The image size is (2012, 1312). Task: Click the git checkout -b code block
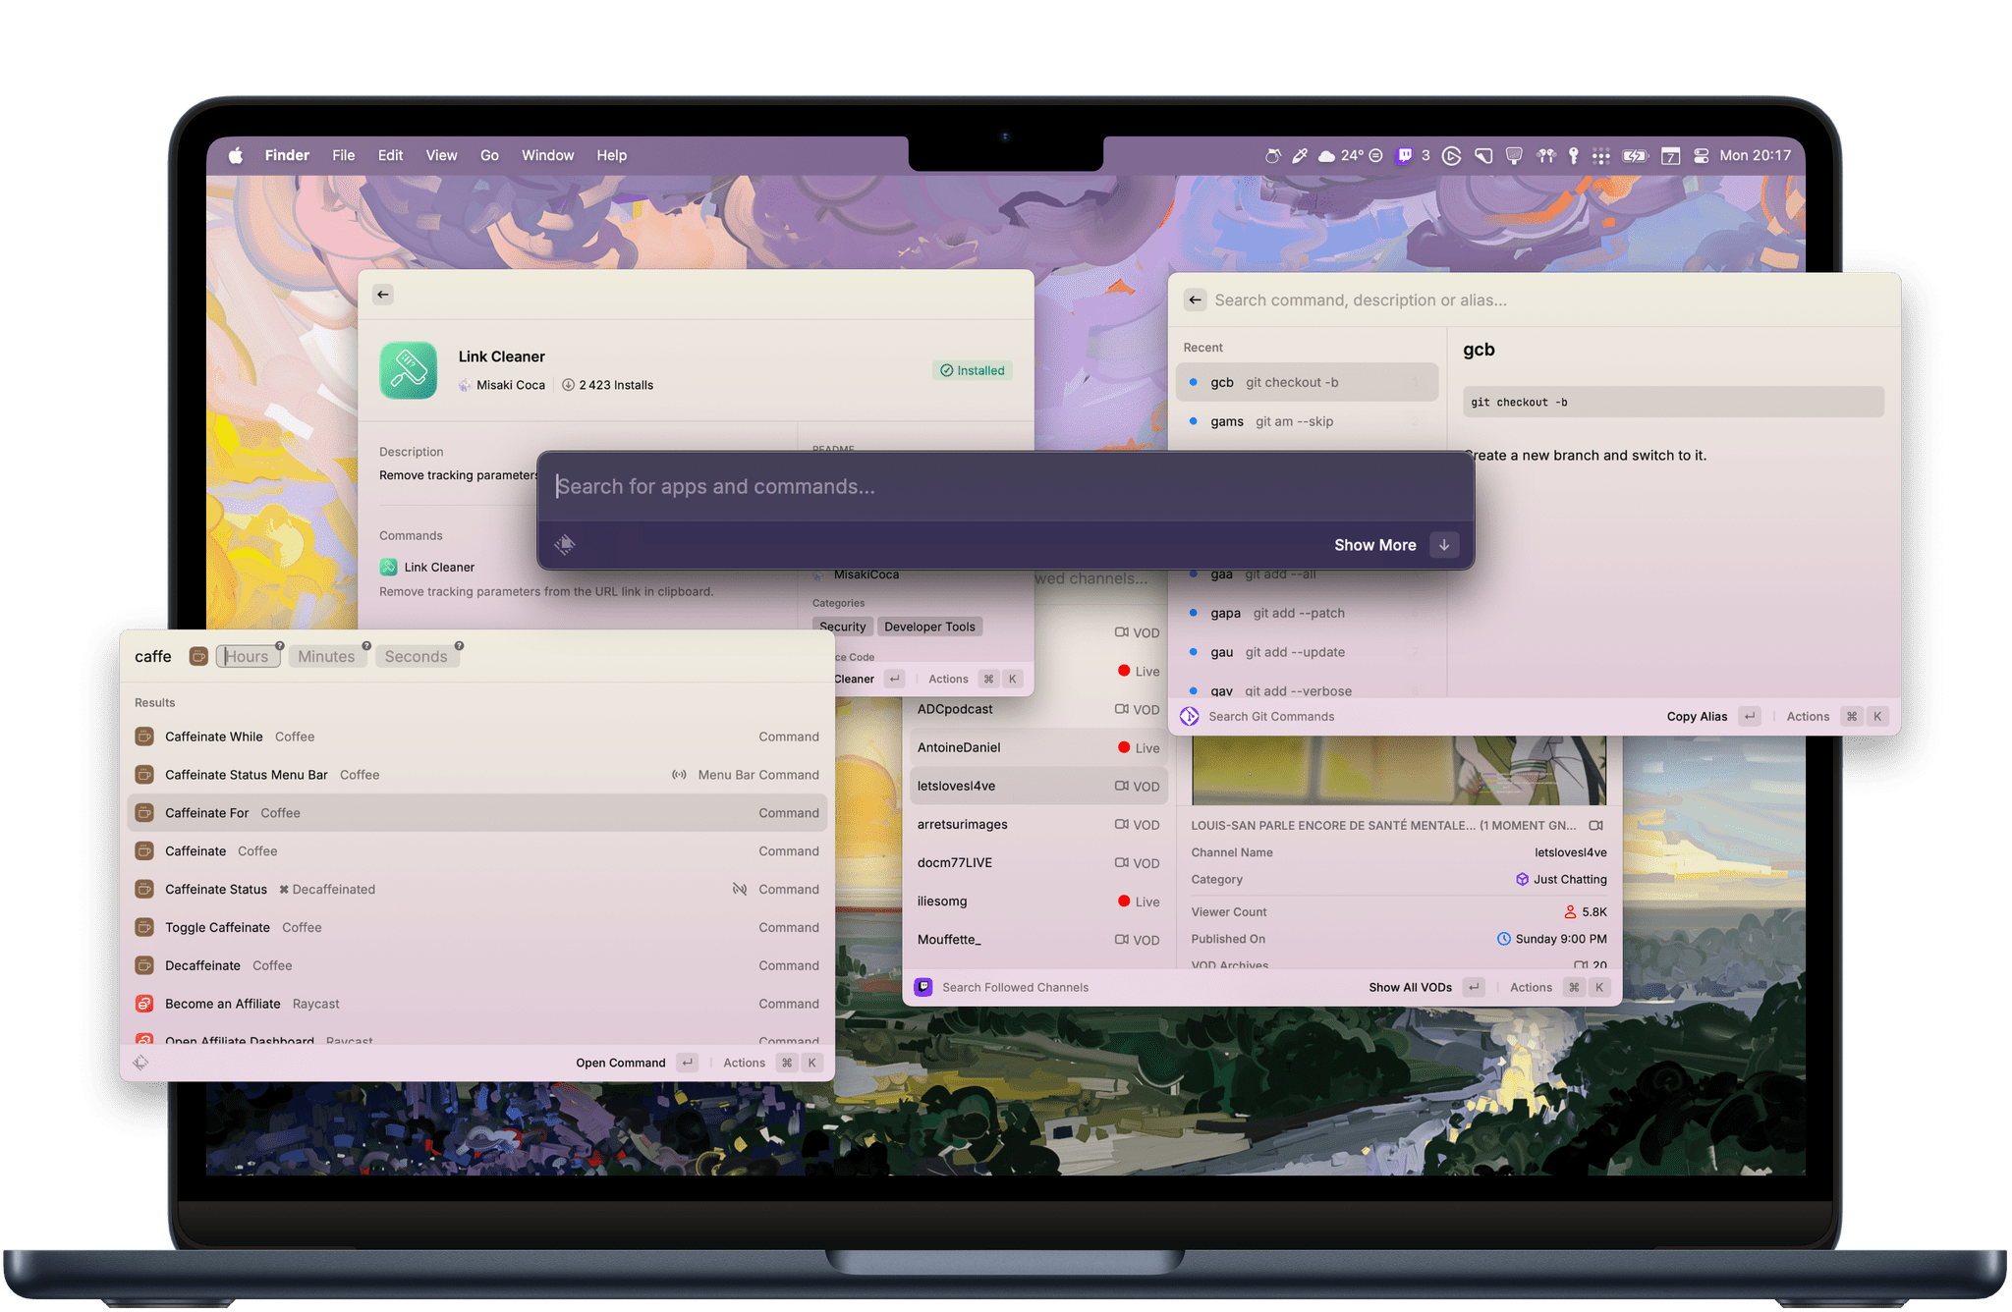click(1673, 402)
